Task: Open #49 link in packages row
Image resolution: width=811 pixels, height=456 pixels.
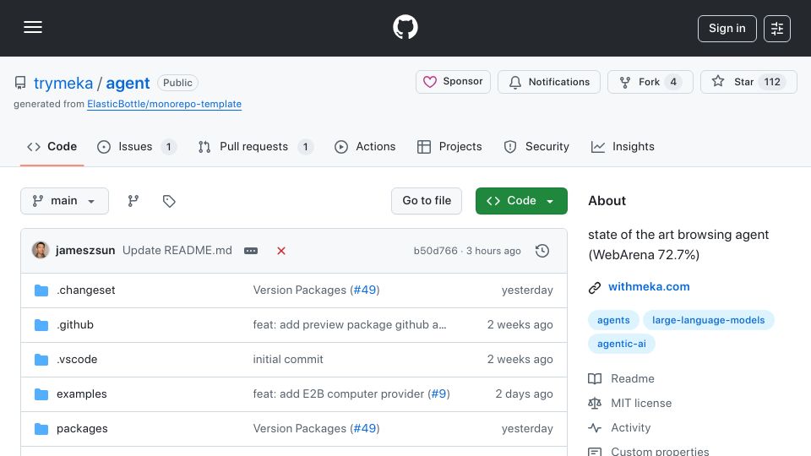Action: pyautogui.click(x=365, y=429)
